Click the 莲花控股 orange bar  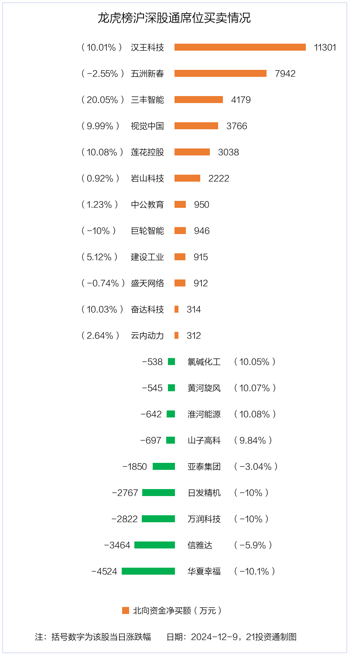coord(192,152)
